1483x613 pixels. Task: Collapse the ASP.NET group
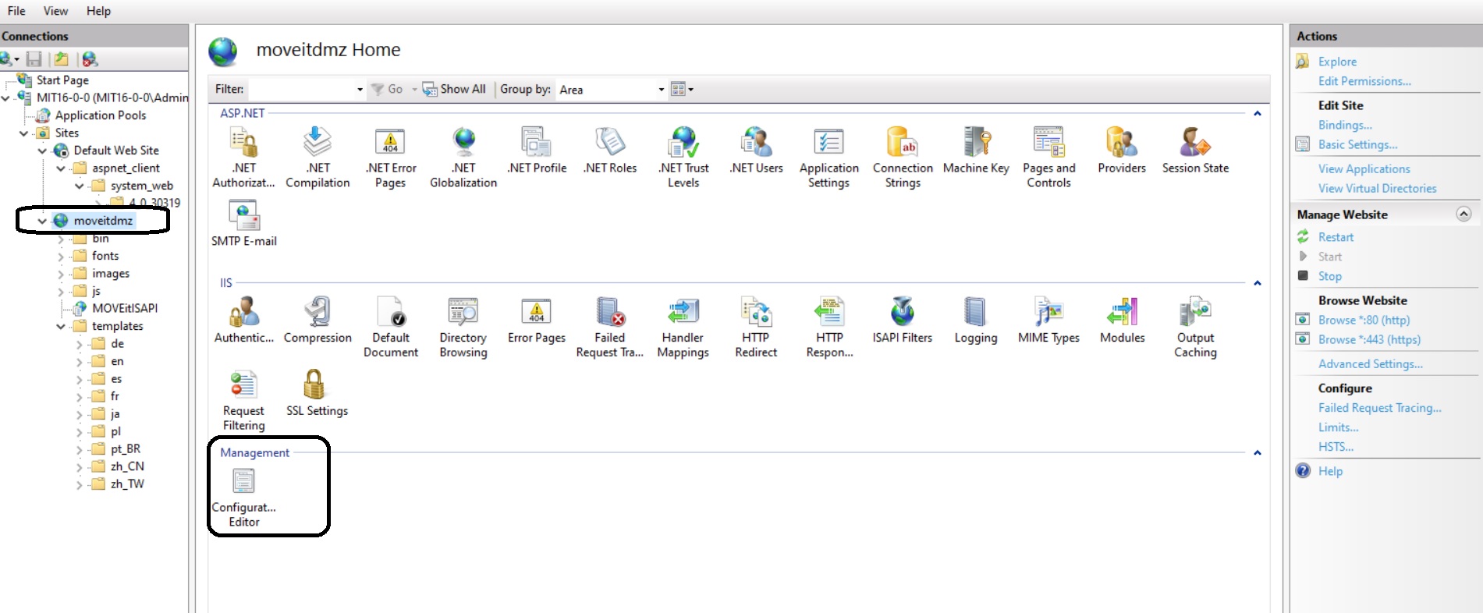(1257, 114)
